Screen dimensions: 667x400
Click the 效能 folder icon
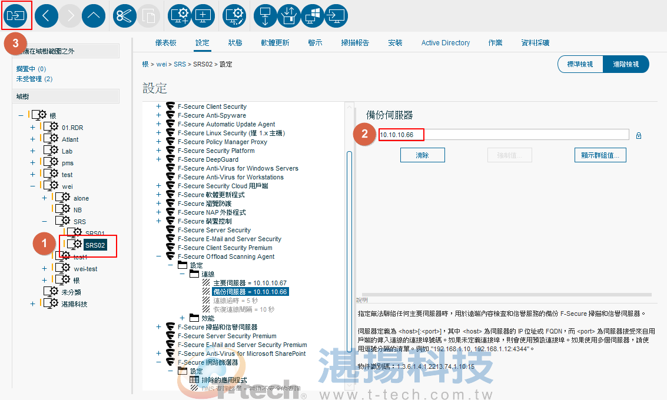[x=194, y=318]
